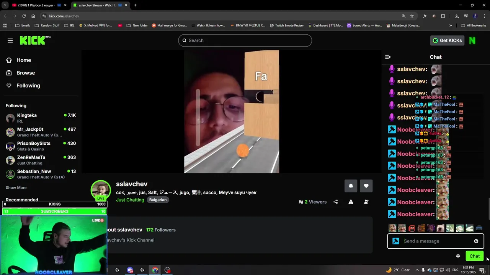Collapse the chat panel with arrow icon
This screenshot has width=490, height=275.
(x=388, y=57)
